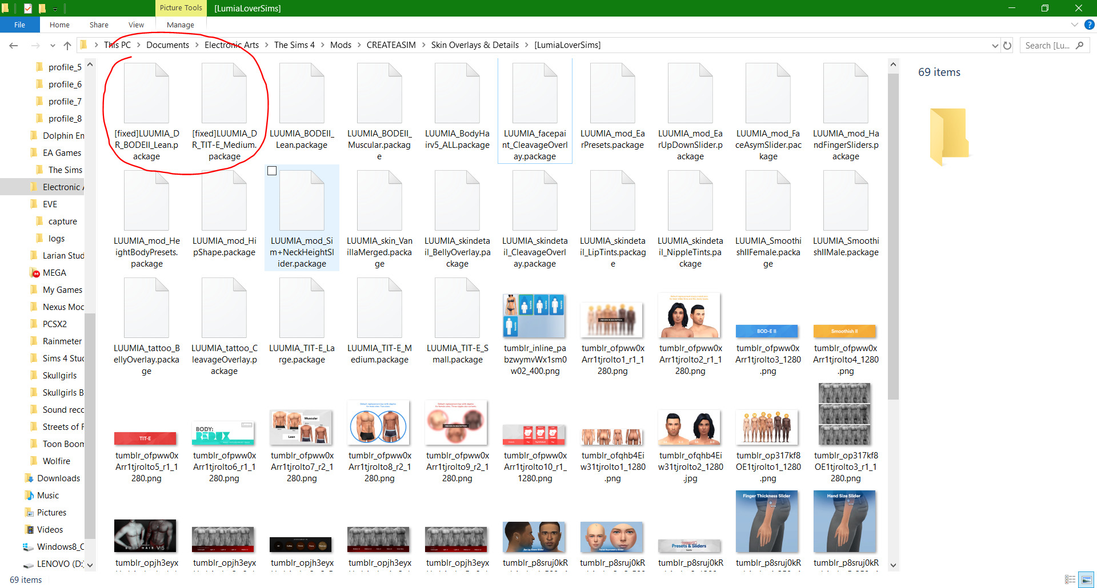
Task: Expand the arrow after Documents breadcrumb
Action: tap(197, 45)
